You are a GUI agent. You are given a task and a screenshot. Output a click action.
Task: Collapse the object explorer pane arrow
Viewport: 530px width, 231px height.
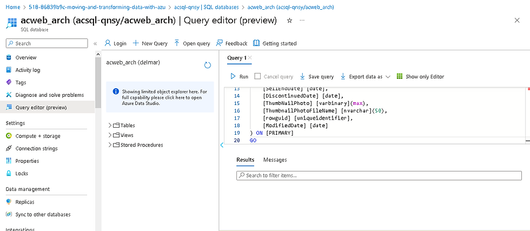coord(222,145)
